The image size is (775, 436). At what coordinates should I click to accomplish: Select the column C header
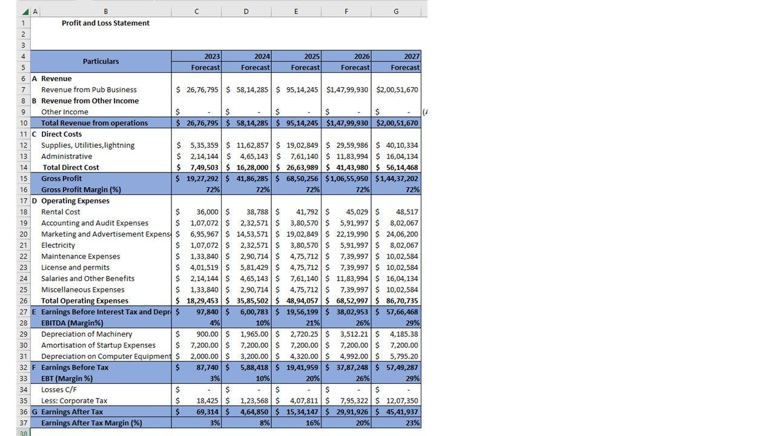[x=196, y=12]
